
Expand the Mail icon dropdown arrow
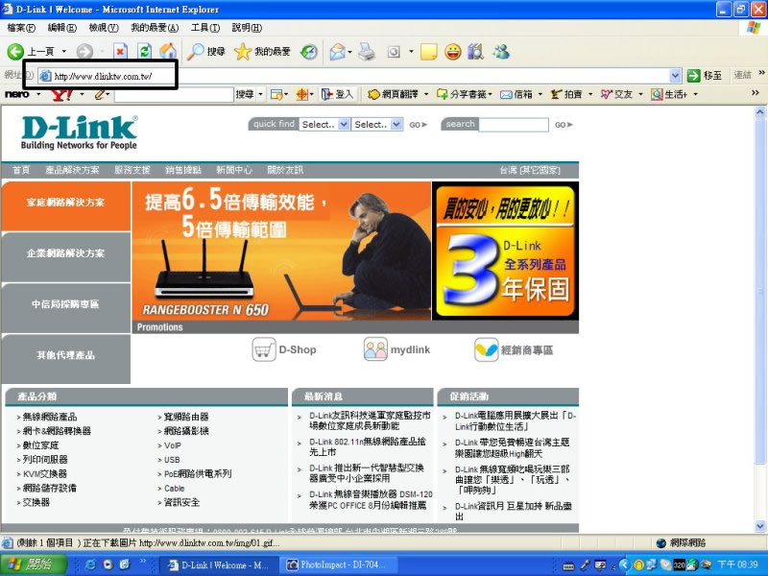tap(349, 52)
